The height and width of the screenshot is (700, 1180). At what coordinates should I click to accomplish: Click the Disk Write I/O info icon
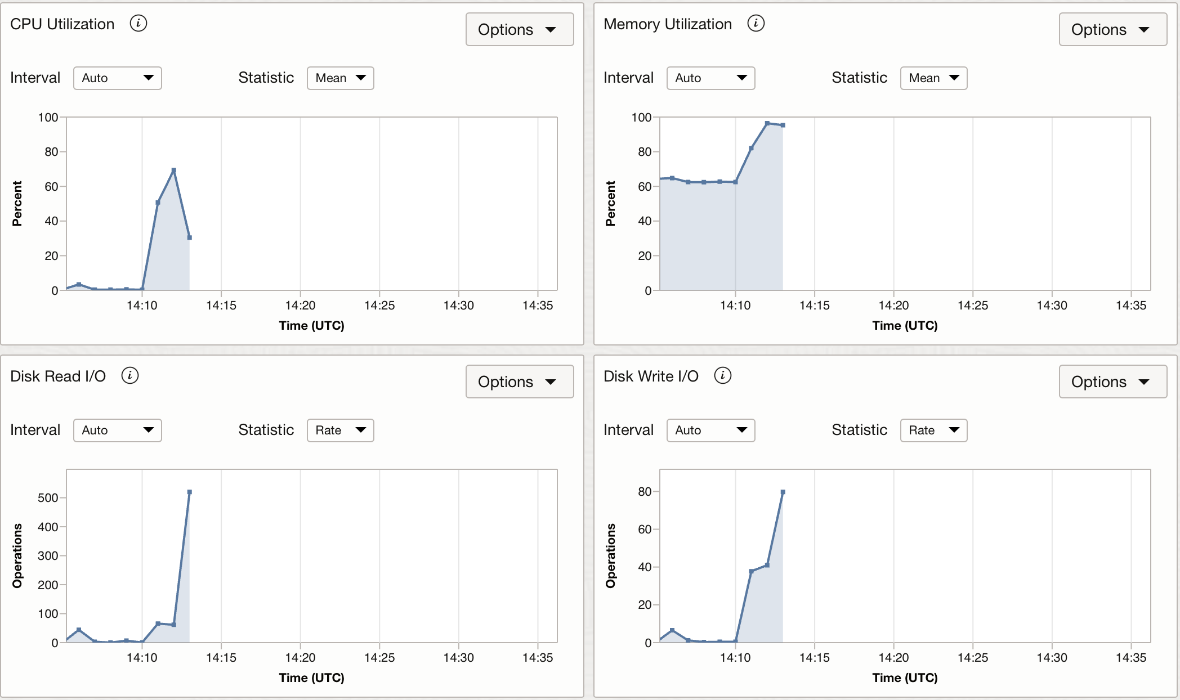722,376
